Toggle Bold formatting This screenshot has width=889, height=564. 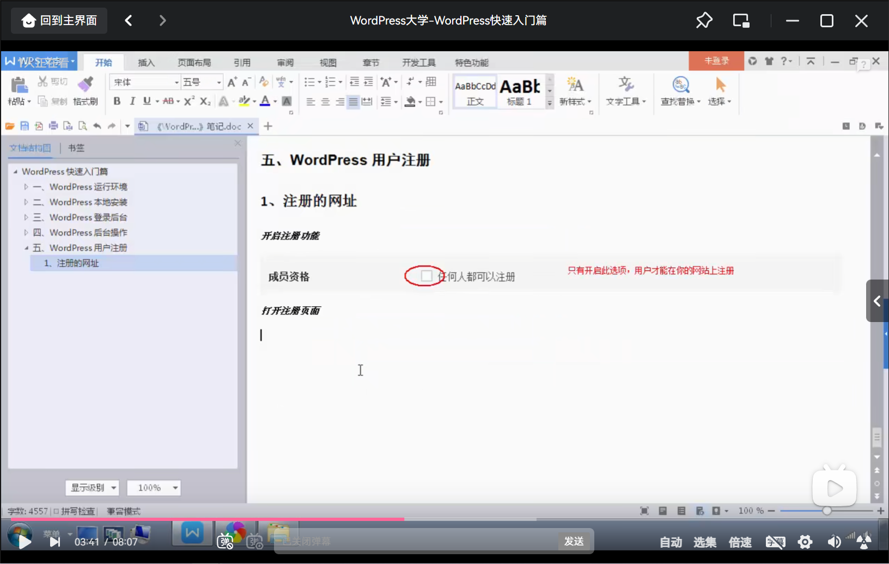point(117,101)
